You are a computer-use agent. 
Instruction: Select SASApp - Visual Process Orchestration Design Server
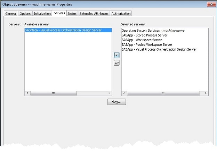pyautogui.click(x=165, y=49)
